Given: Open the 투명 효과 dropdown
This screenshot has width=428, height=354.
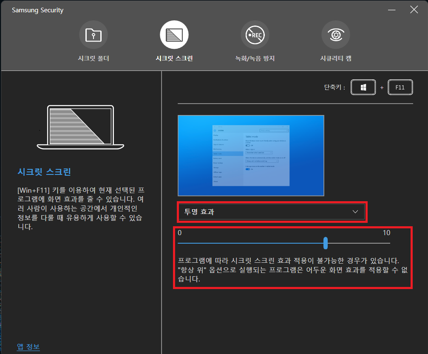Looking at the screenshot, I should point(272,212).
